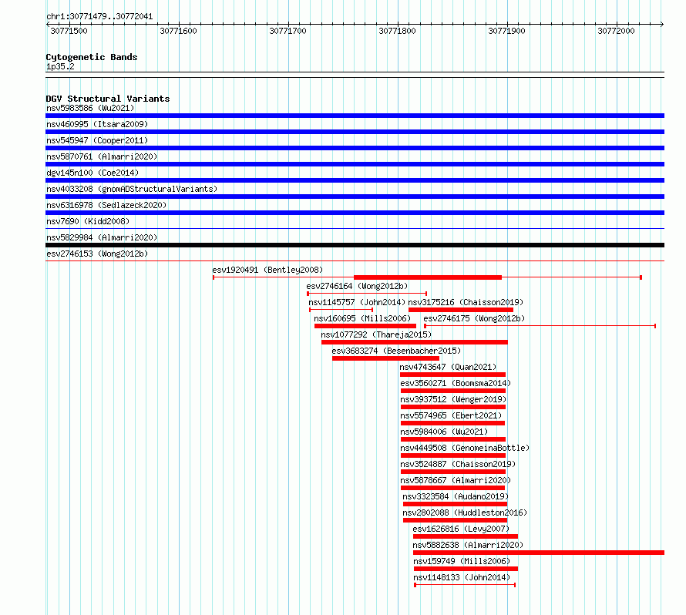The height and width of the screenshot is (615, 686).
Task: Click the red bar under nsv3175216 (Chaisson2019)
Action: point(461,310)
